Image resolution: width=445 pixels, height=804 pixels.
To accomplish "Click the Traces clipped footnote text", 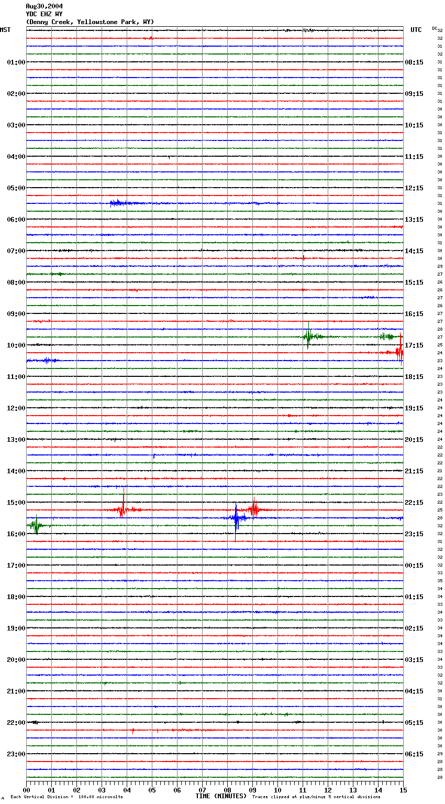I will point(316,797).
